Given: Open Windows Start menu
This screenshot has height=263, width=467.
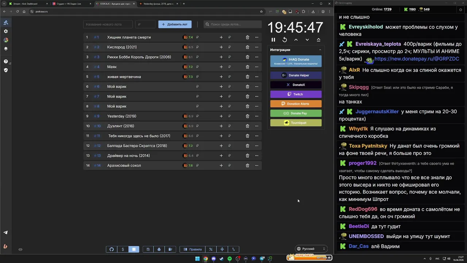Looking at the screenshot, I should point(197,259).
